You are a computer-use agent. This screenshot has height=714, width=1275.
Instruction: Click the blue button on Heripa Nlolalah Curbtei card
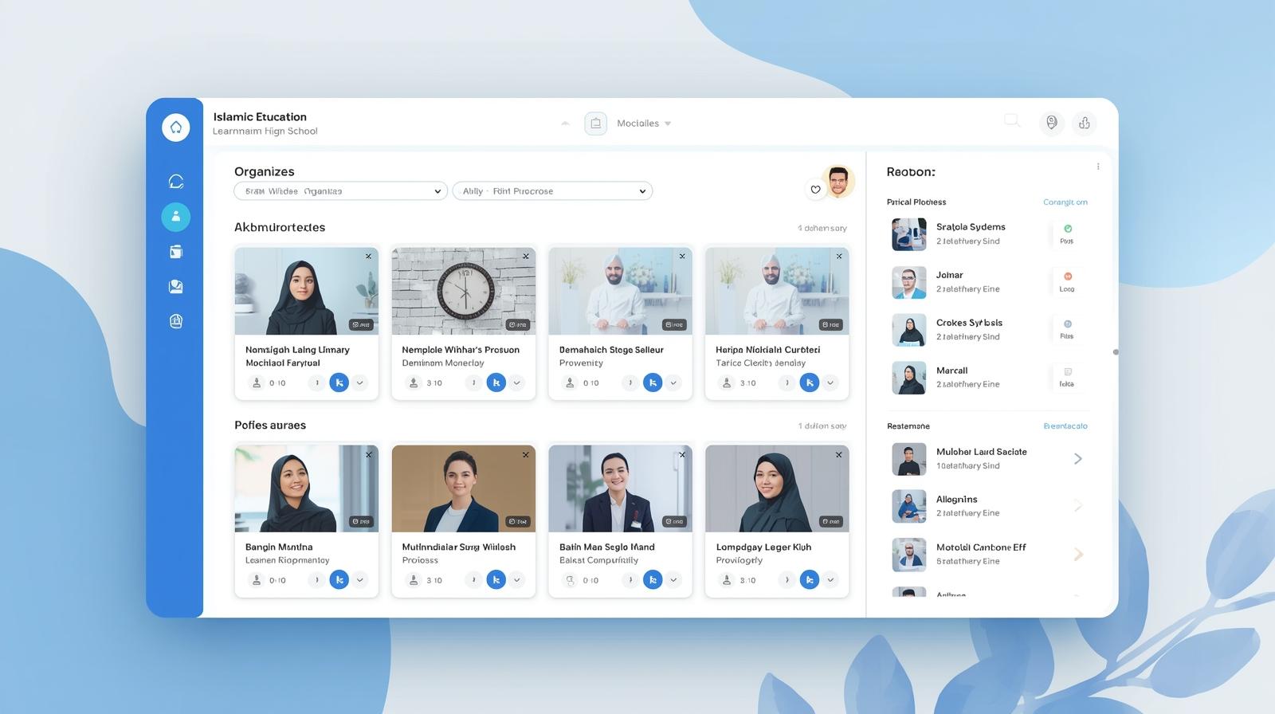click(810, 382)
